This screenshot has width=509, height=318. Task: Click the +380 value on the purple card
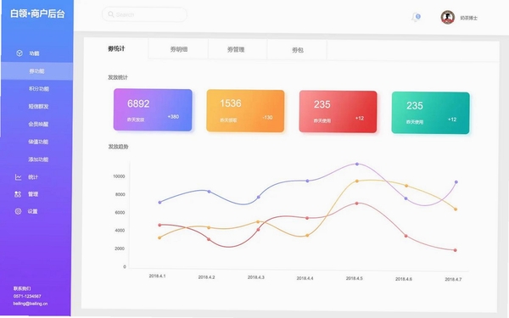pos(173,116)
